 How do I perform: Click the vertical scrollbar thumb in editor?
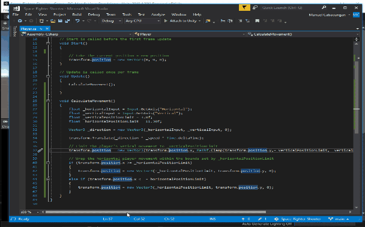(x=357, y=97)
